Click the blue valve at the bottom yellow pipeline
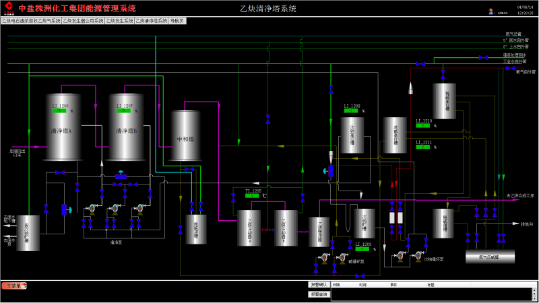The width and height of the screenshot is (539, 303). click(360, 276)
